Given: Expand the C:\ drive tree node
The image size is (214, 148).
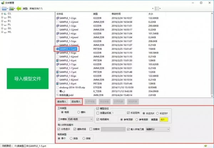Looking at the screenshot, I should click(x=2, y=14).
